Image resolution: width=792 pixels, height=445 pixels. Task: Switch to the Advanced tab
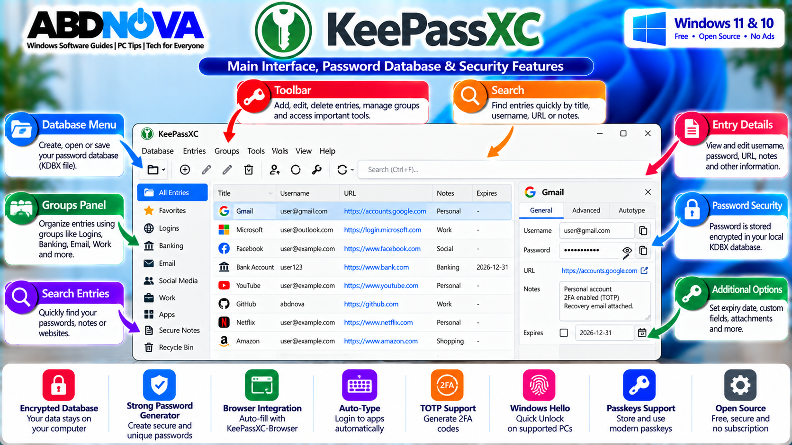pyautogui.click(x=586, y=210)
